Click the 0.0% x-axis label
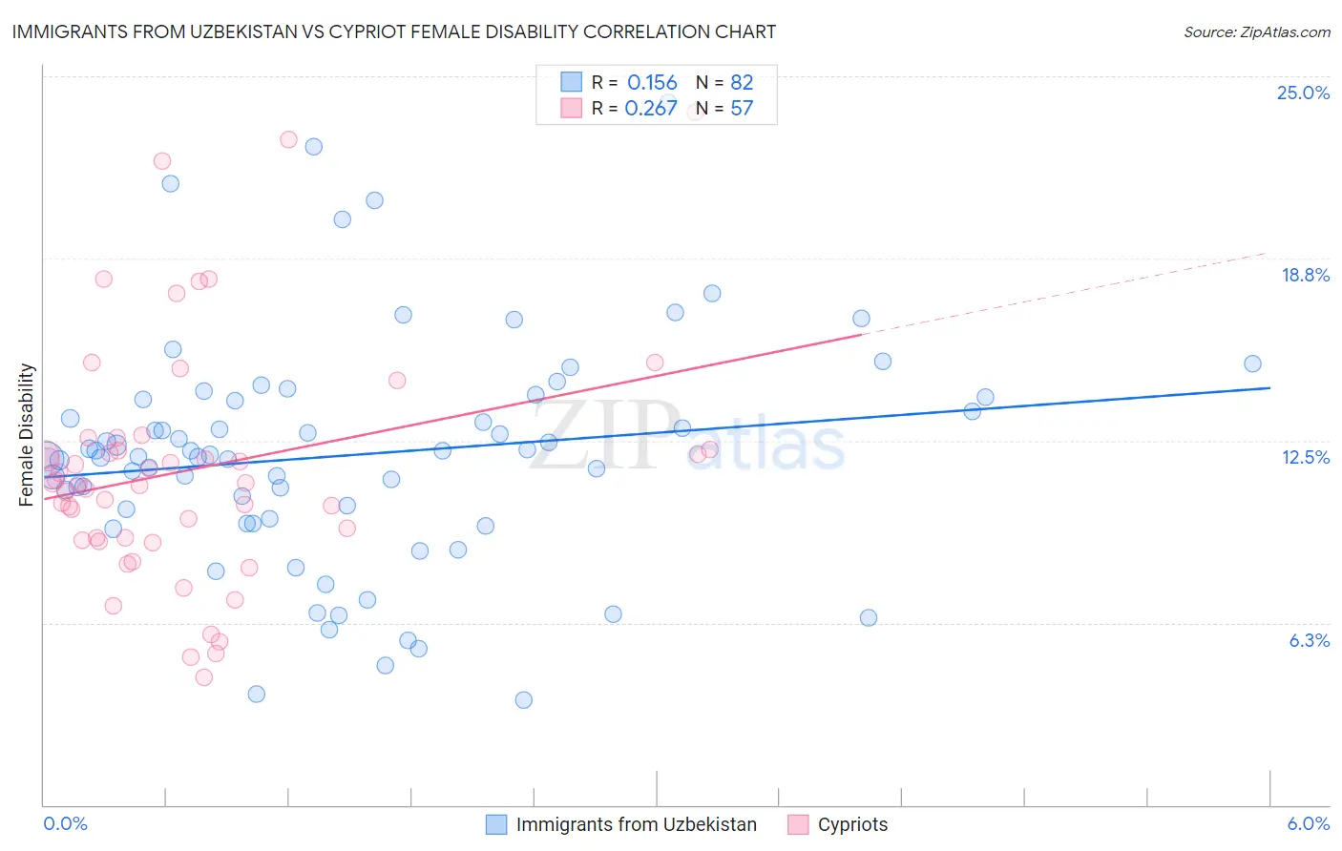Viewport: 1342px width, 851px height. 65,823
